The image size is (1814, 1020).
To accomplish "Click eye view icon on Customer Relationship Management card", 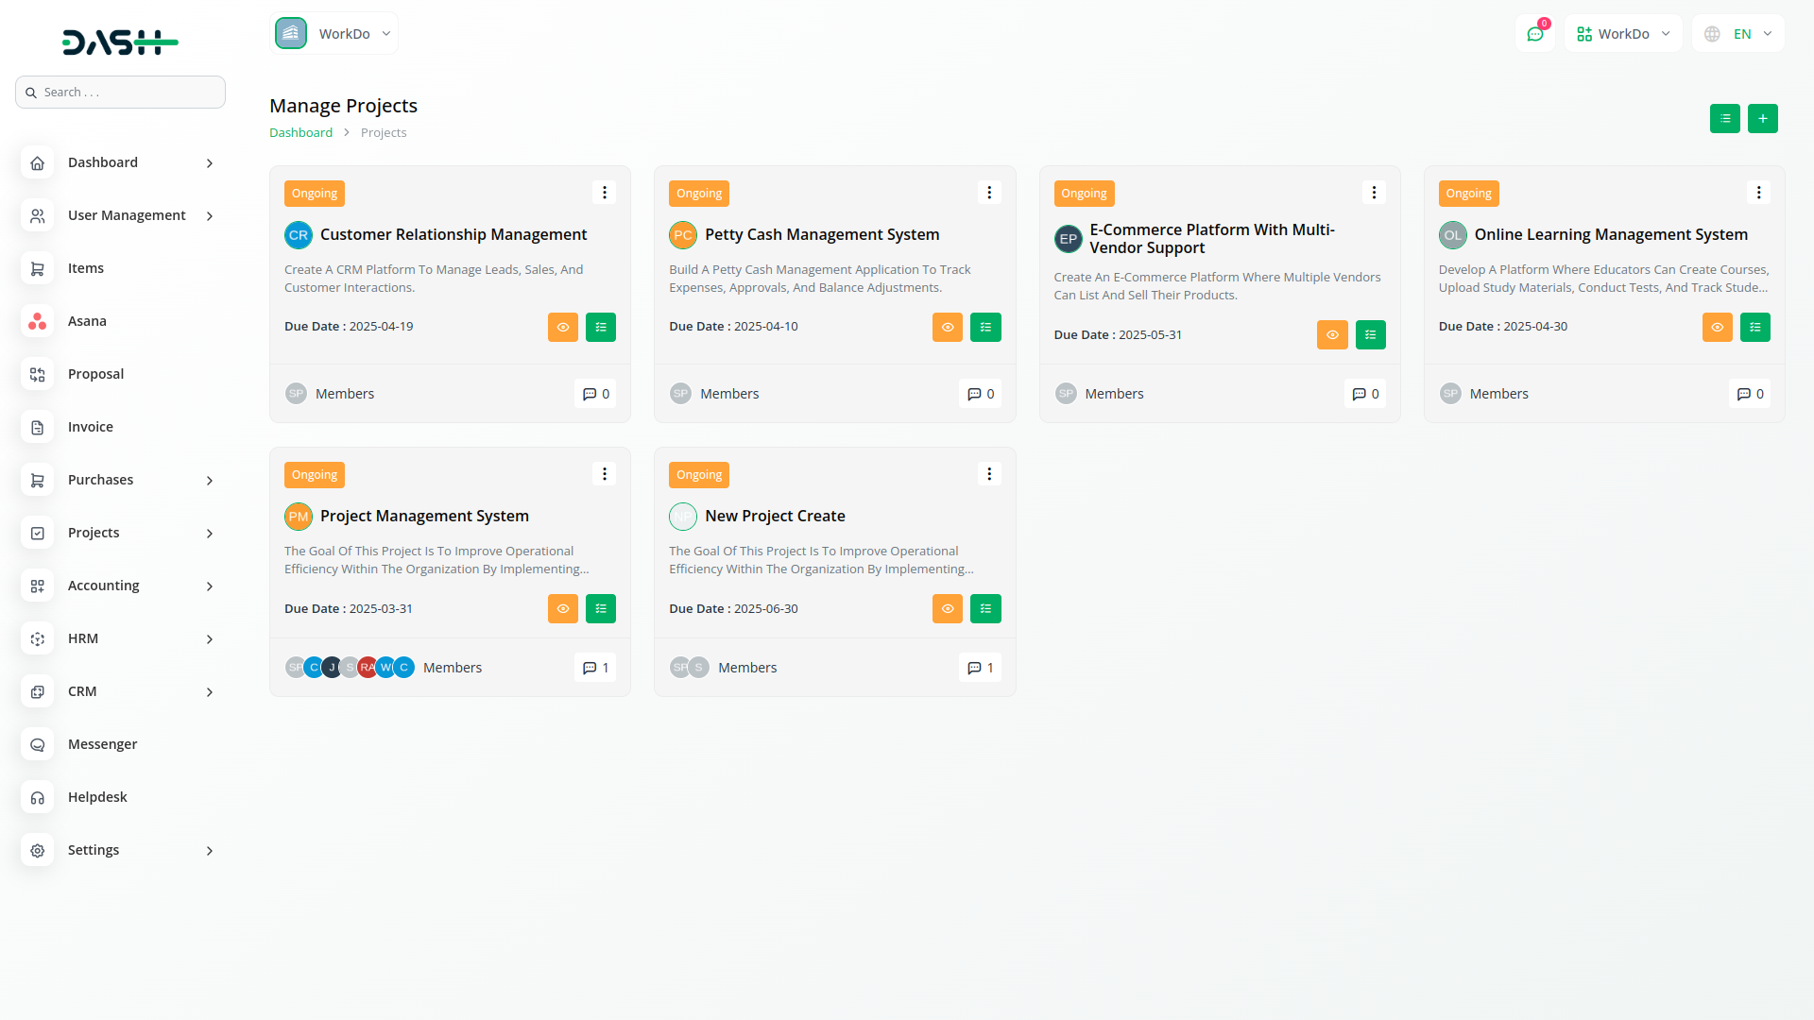I will pos(562,327).
